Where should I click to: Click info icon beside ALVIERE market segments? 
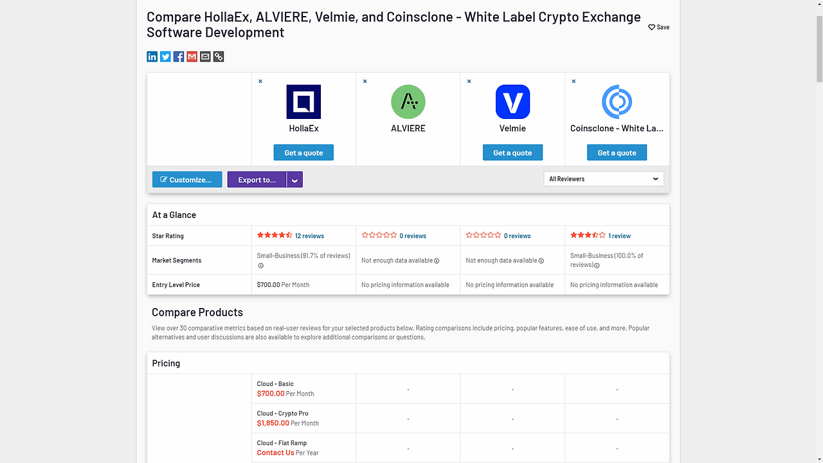coord(437,260)
